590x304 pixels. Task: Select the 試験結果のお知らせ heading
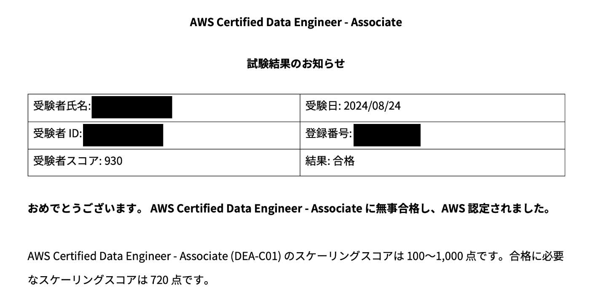[296, 64]
